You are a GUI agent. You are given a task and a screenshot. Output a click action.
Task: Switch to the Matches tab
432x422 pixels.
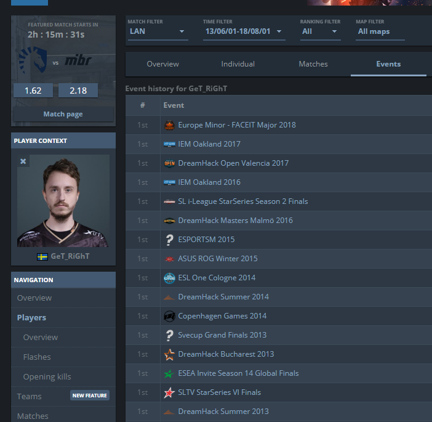pos(313,64)
